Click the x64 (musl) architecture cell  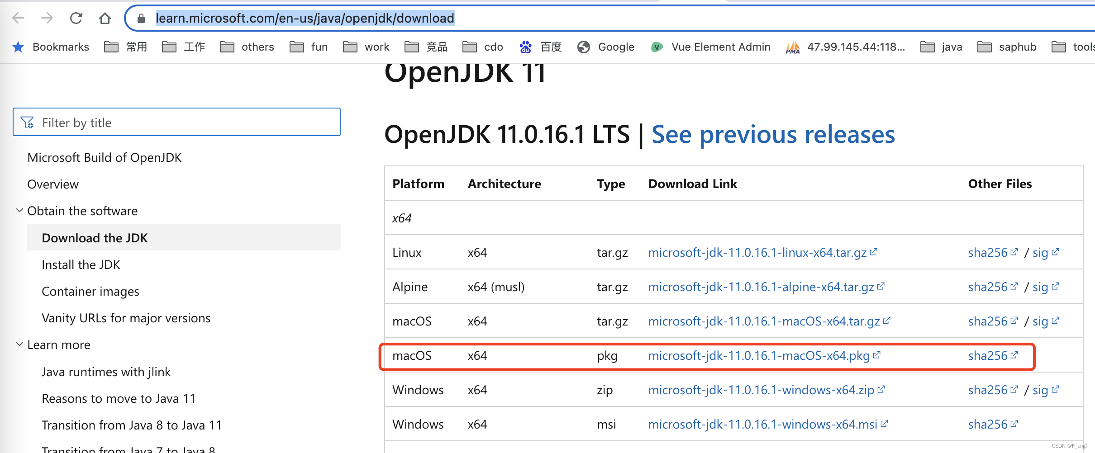coord(496,287)
